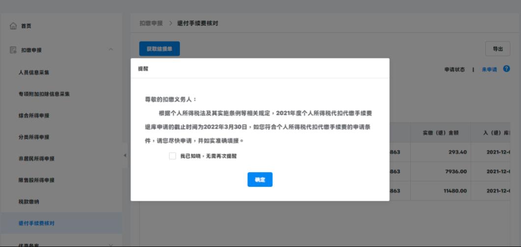Select 限售股所得申报 menu item
521x247 pixels.
pyautogui.click(x=36, y=180)
